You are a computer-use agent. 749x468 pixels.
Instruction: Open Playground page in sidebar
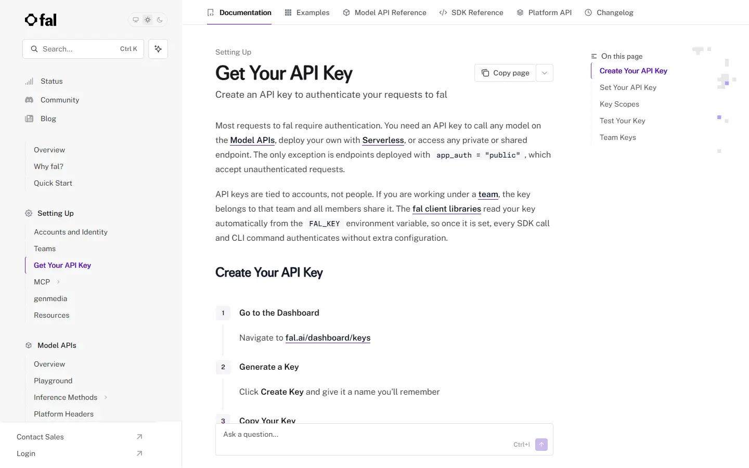pyautogui.click(x=53, y=381)
